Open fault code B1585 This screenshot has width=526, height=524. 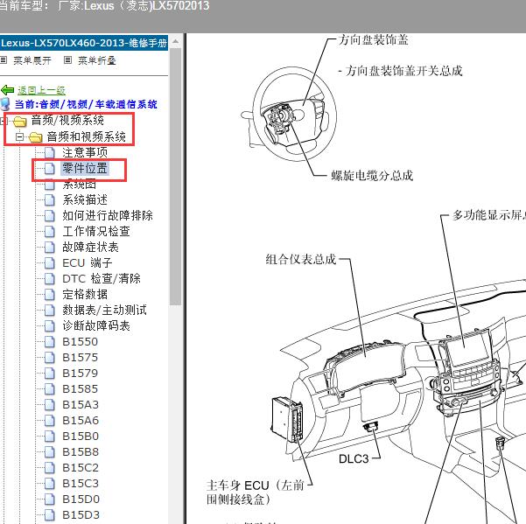pos(81,388)
